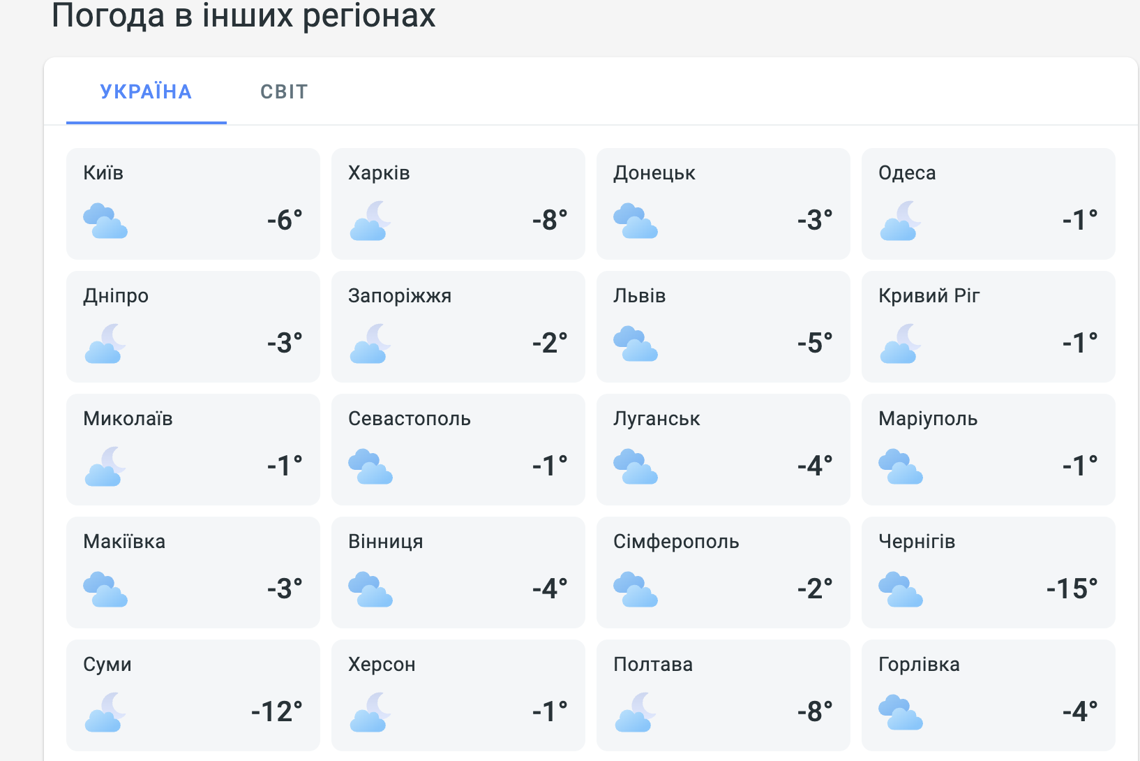Screen dimensions: 1140x761
Task: Click the cloud icon for Горлівка
Action: (x=901, y=712)
